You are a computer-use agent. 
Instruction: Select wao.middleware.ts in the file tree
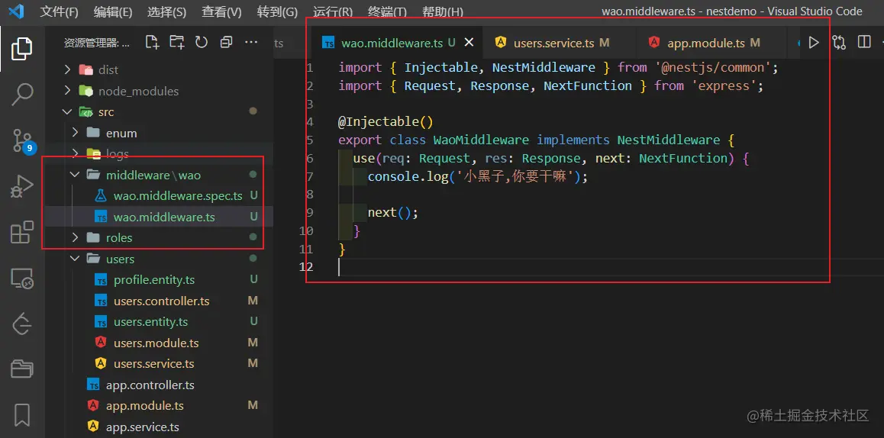[x=164, y=217]
